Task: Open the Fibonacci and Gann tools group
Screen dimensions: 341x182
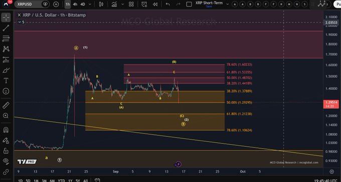Action: point(6,38)
